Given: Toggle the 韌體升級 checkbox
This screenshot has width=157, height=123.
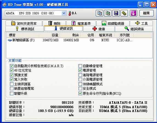Looking at the screenshot, I should click(x=12, y=93).
